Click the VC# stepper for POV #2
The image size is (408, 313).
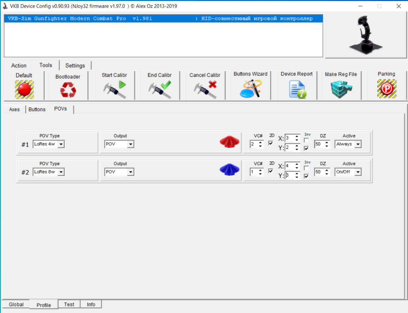[x=261, y=172]
